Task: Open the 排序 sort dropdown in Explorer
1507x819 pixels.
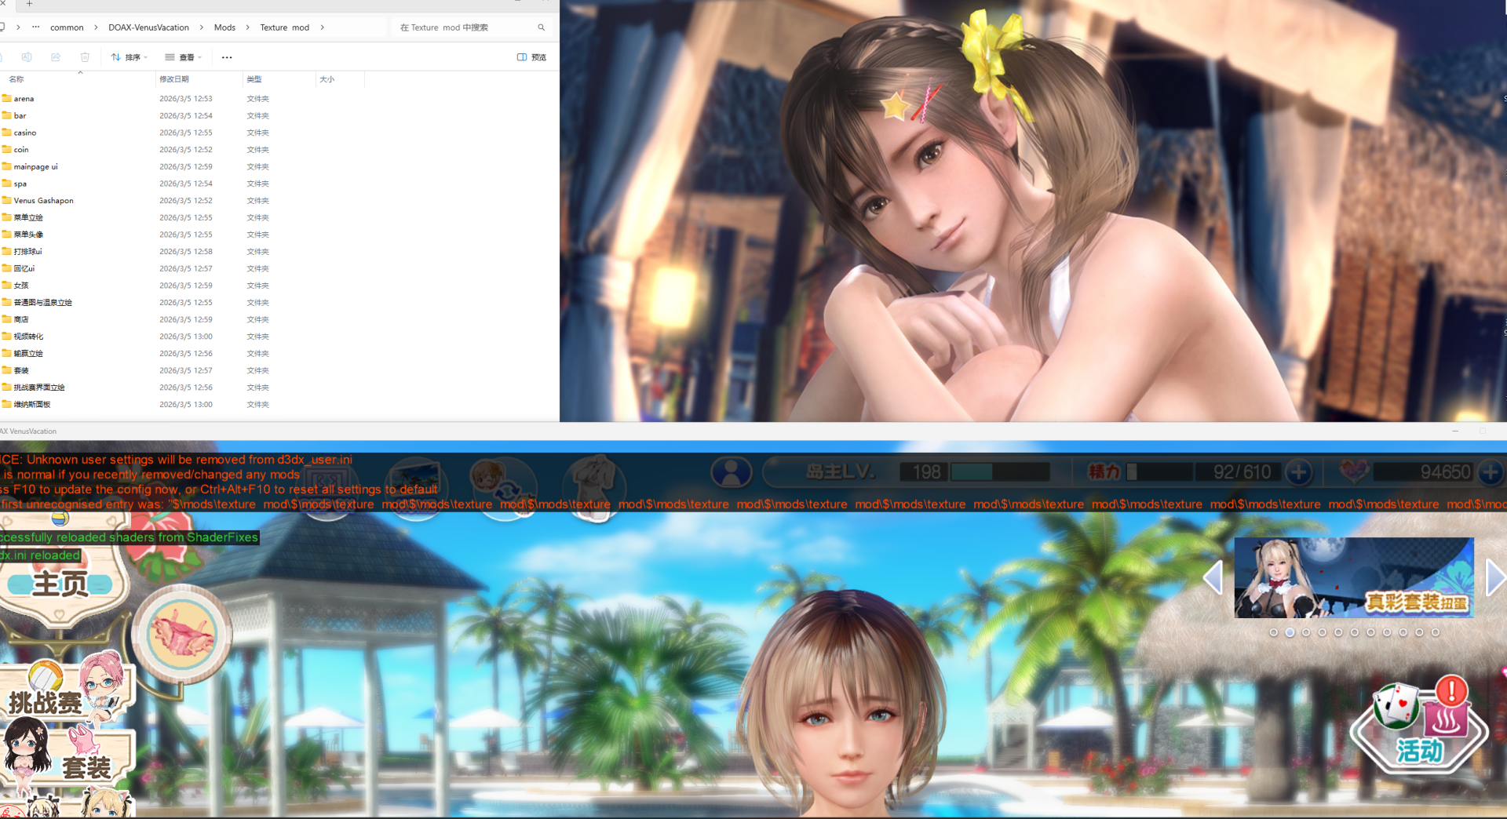Action: [130, 57]
